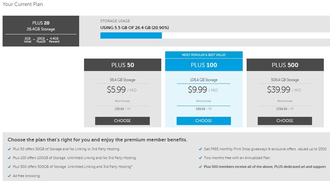This screenshot has width=330, height=181.
Task: Select the PLUS 50 plan header
Action: coord(123,65)
